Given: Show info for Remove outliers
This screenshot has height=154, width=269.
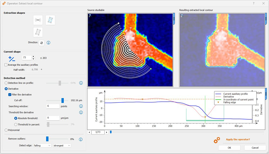Looking at the screenshot, I should pos(81,139).
